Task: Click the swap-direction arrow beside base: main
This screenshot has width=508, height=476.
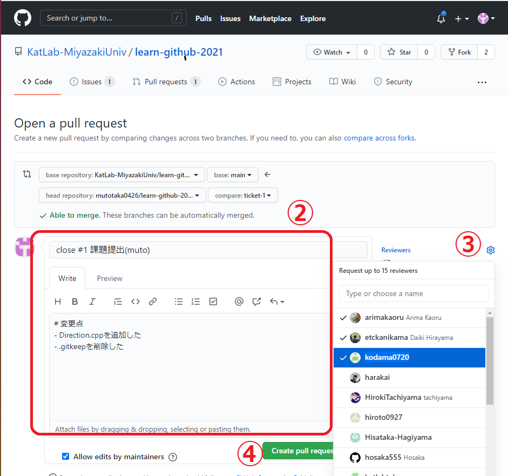Action: 267,175
